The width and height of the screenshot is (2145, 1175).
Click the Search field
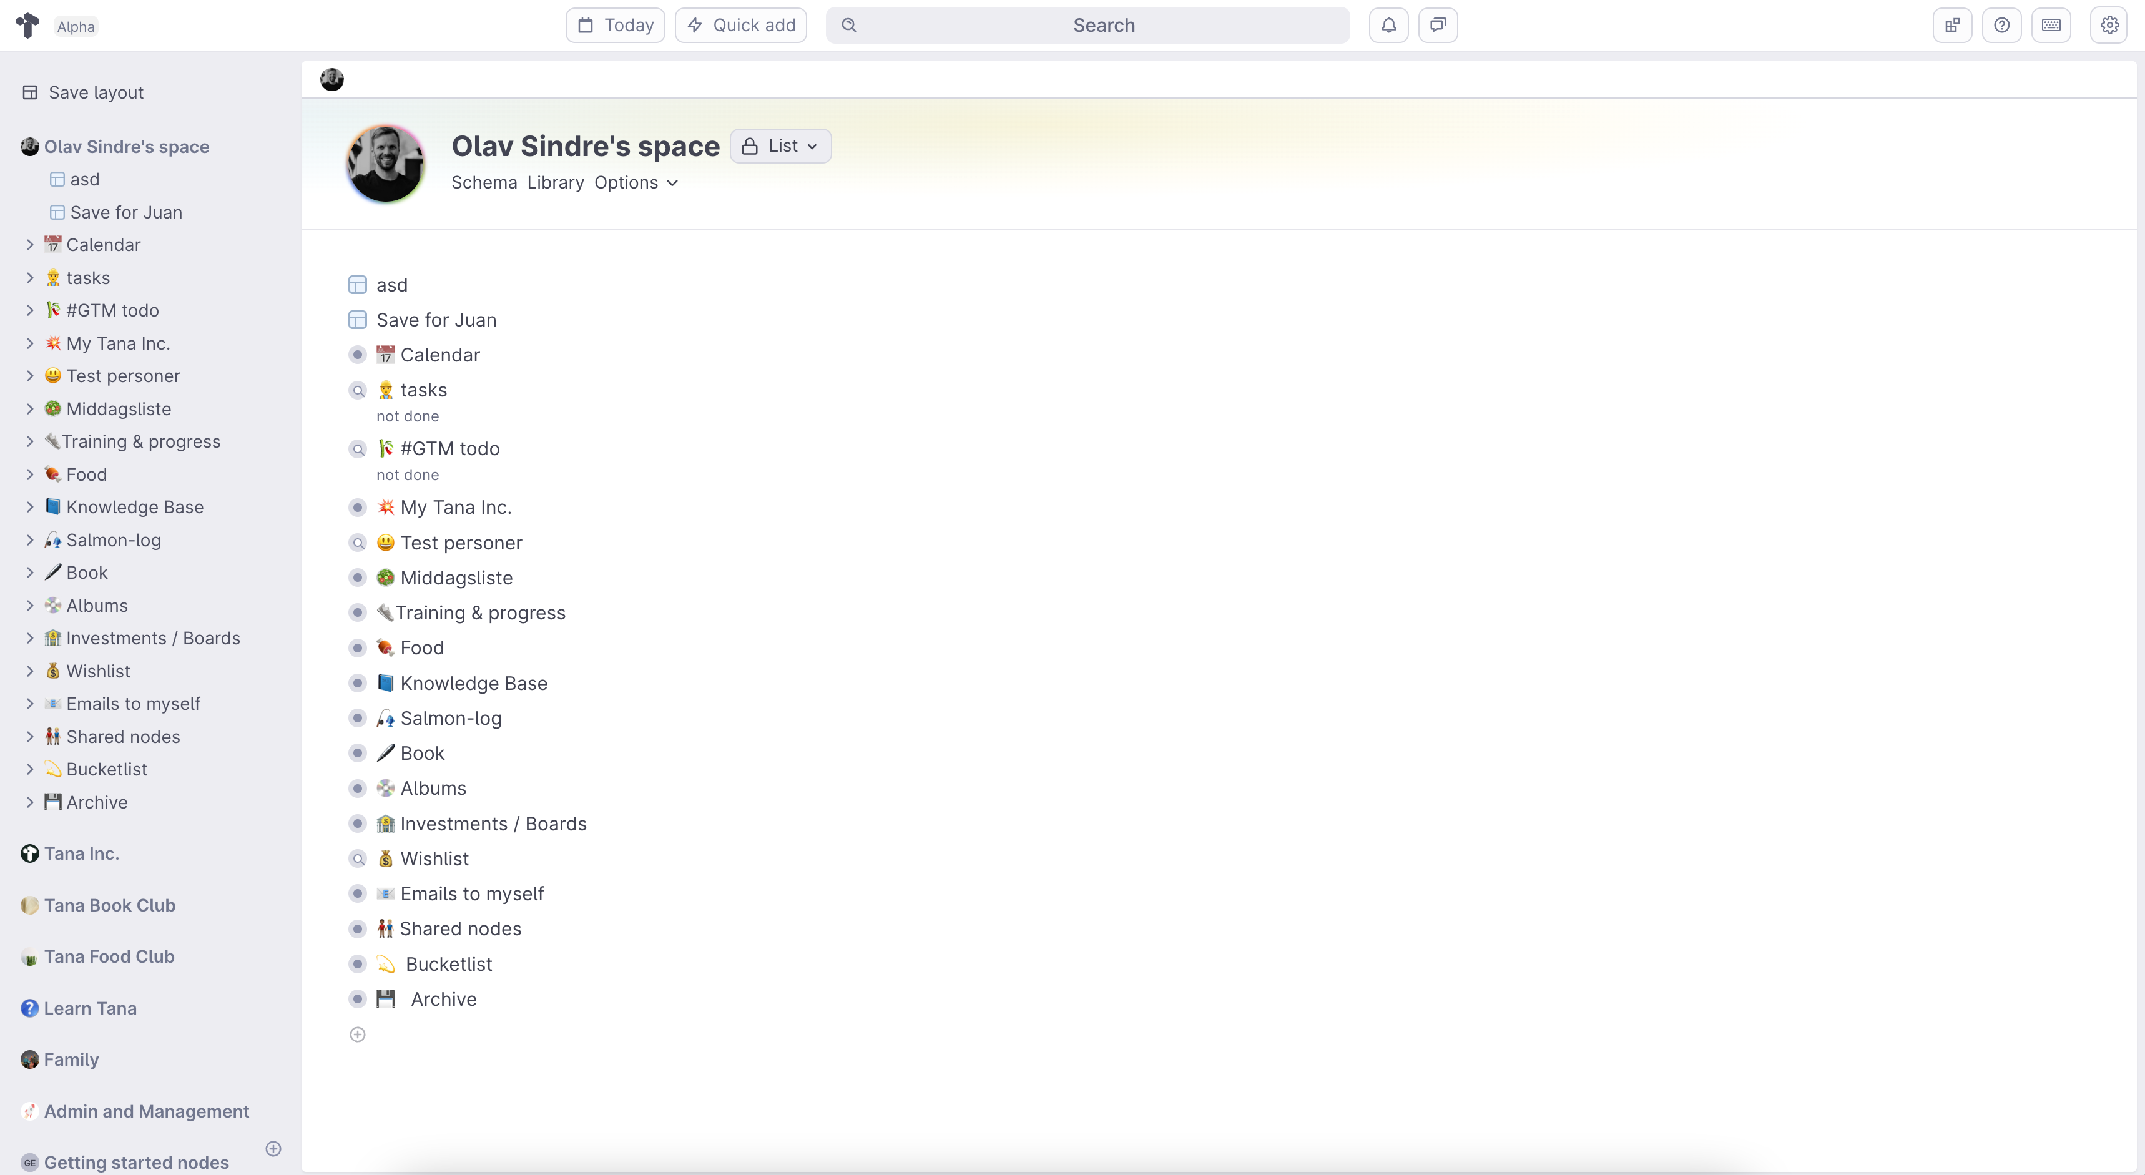pyautogui.click(x=1087, y=25)
